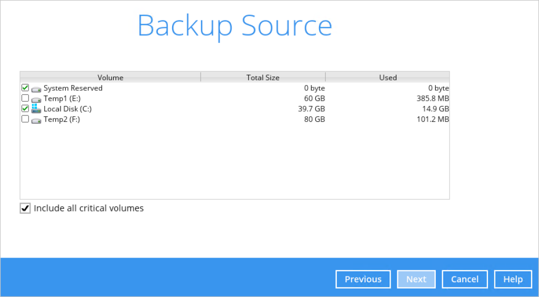Click the Temp2 (F:) drive icon

pos(36,121)
